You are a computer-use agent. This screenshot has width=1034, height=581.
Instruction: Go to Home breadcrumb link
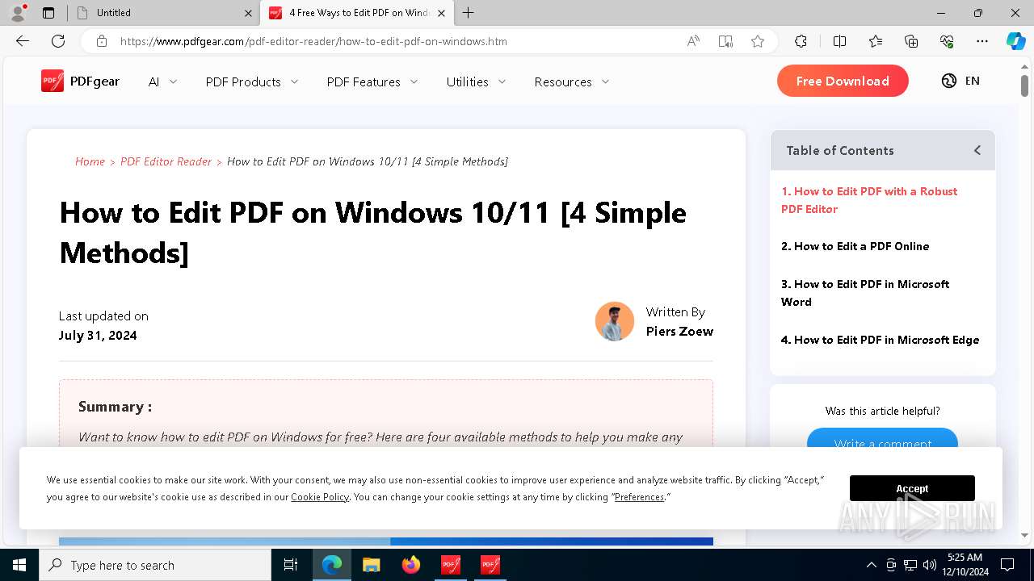pyautogui.click(x=90, y=161)
